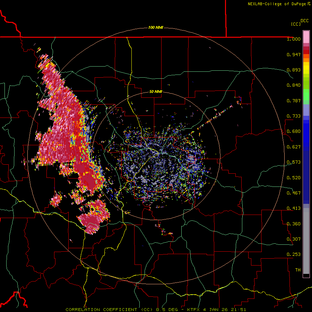The width and height of the screenshot is (312, 312).
Task: Select the 50 NMI range ring label
Action: (156, 92)
